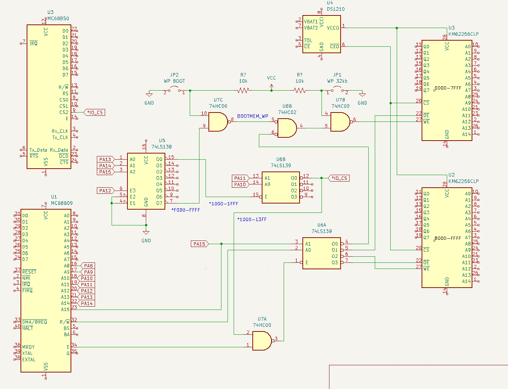This screenshot has width=508, height=389.
Task: Select the DS1210 chip body
Action: tap(322, 34)
